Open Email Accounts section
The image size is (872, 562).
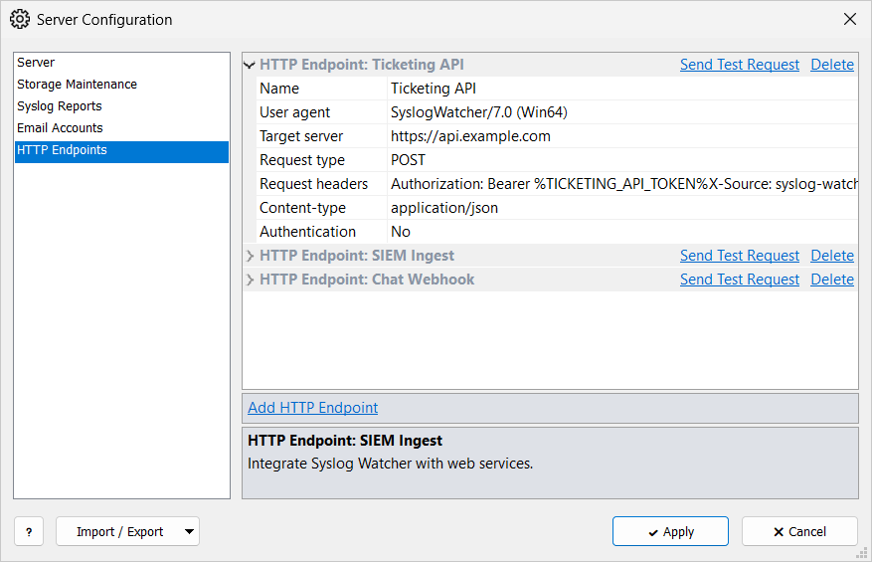click(x=121, y=128)
